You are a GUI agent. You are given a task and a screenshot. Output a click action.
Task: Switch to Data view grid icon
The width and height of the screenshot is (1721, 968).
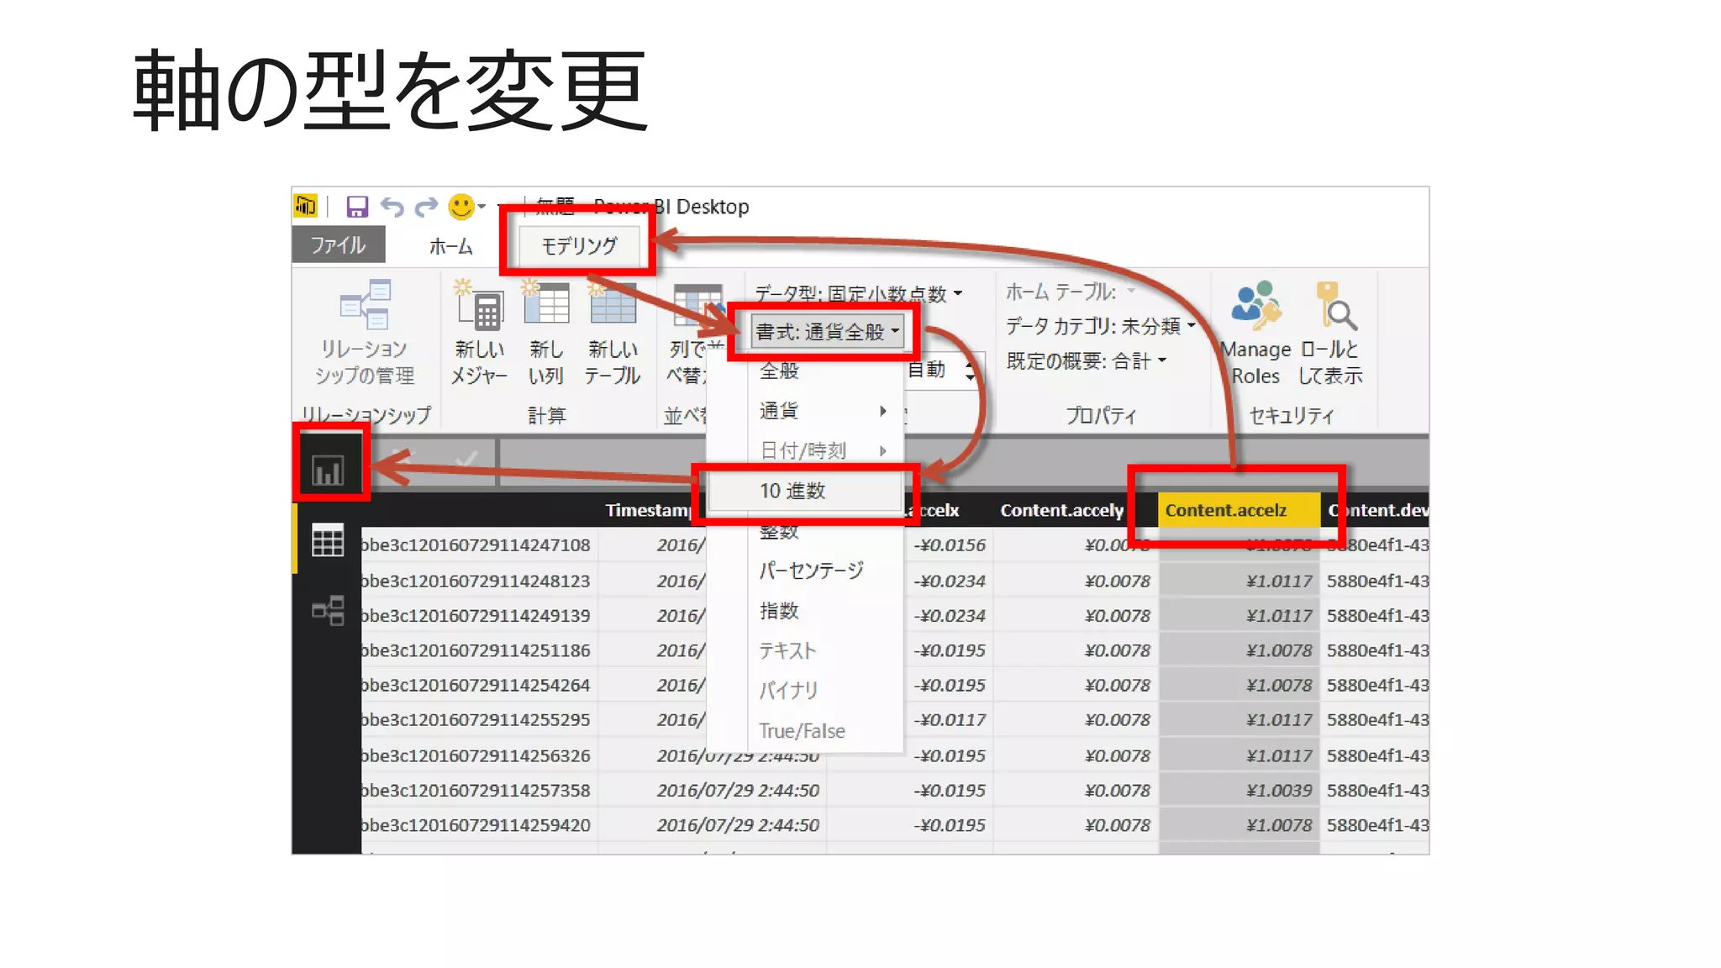point(328,539)
